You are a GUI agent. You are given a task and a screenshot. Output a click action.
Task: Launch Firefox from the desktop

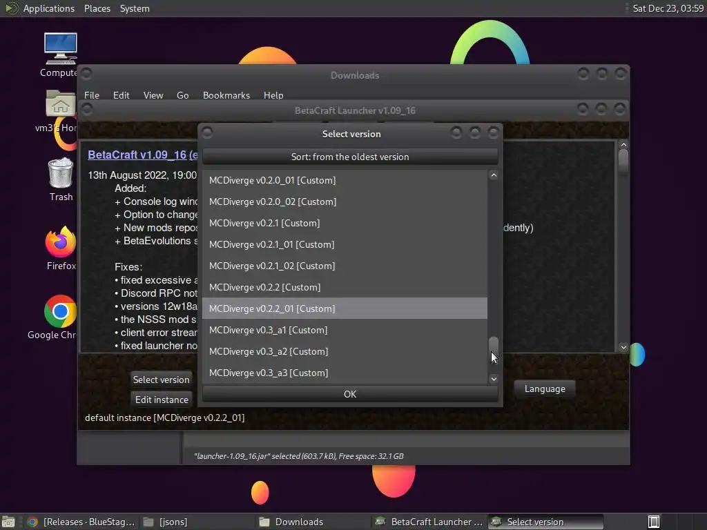61,242
